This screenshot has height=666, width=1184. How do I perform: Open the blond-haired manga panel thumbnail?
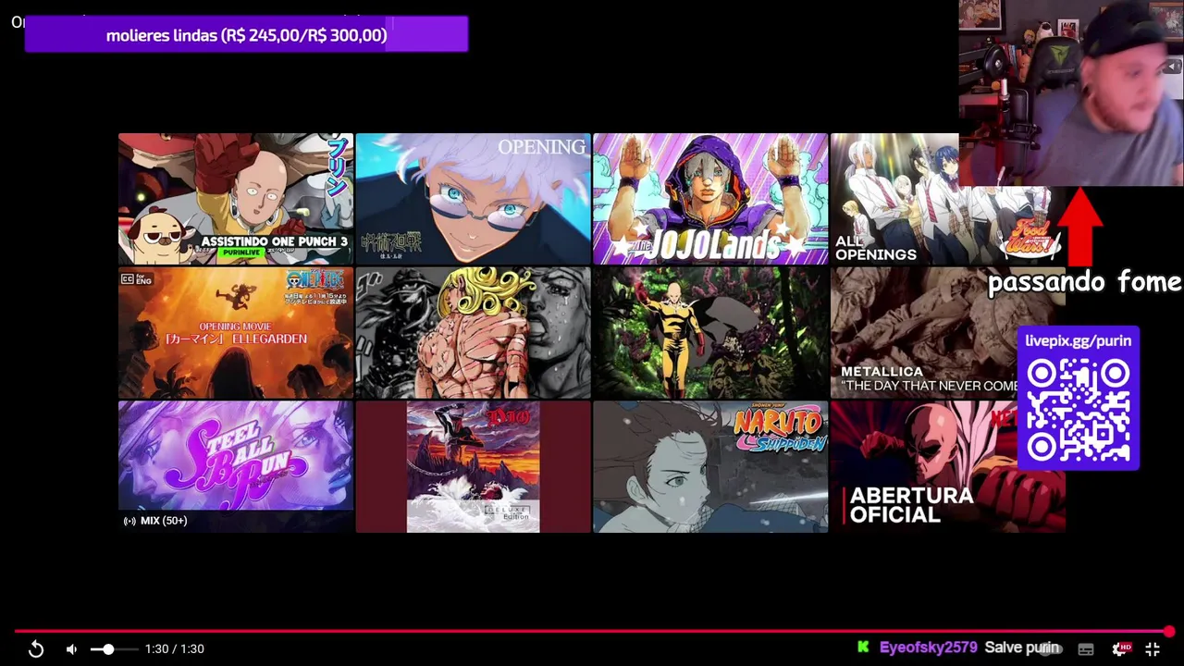(473, 333)
